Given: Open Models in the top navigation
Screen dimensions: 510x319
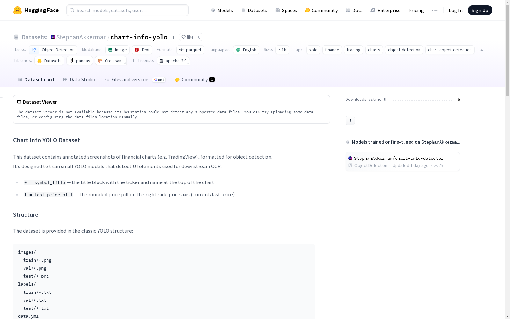Looking at the screenshot, I should tap(222, 10).
